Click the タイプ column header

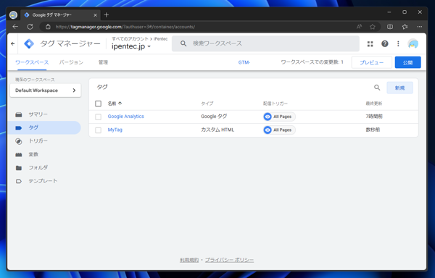[207, 104]
